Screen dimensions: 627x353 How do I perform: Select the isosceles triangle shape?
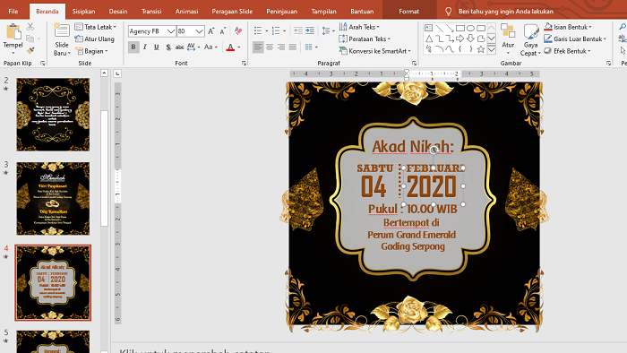coord(429,39)
